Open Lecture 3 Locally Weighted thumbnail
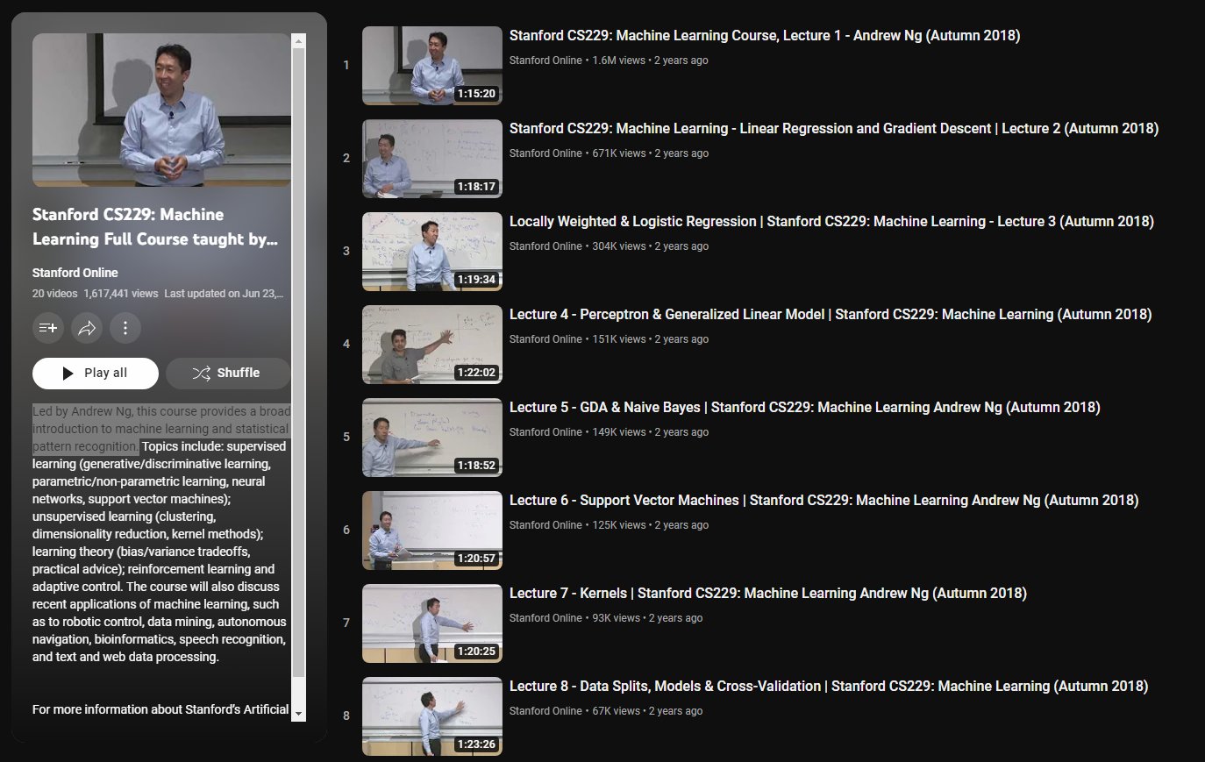1205x762 pixels. 432,252
